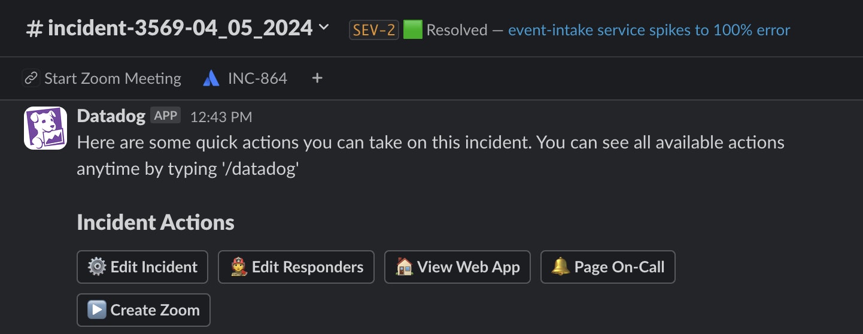Click the play icon on Create Zoom
Image resolution: width=863 pixels, height=334 pixels.
pos(96,309)
